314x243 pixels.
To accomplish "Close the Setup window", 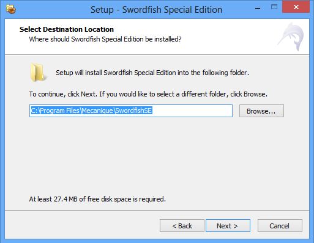I will [296, 7].
